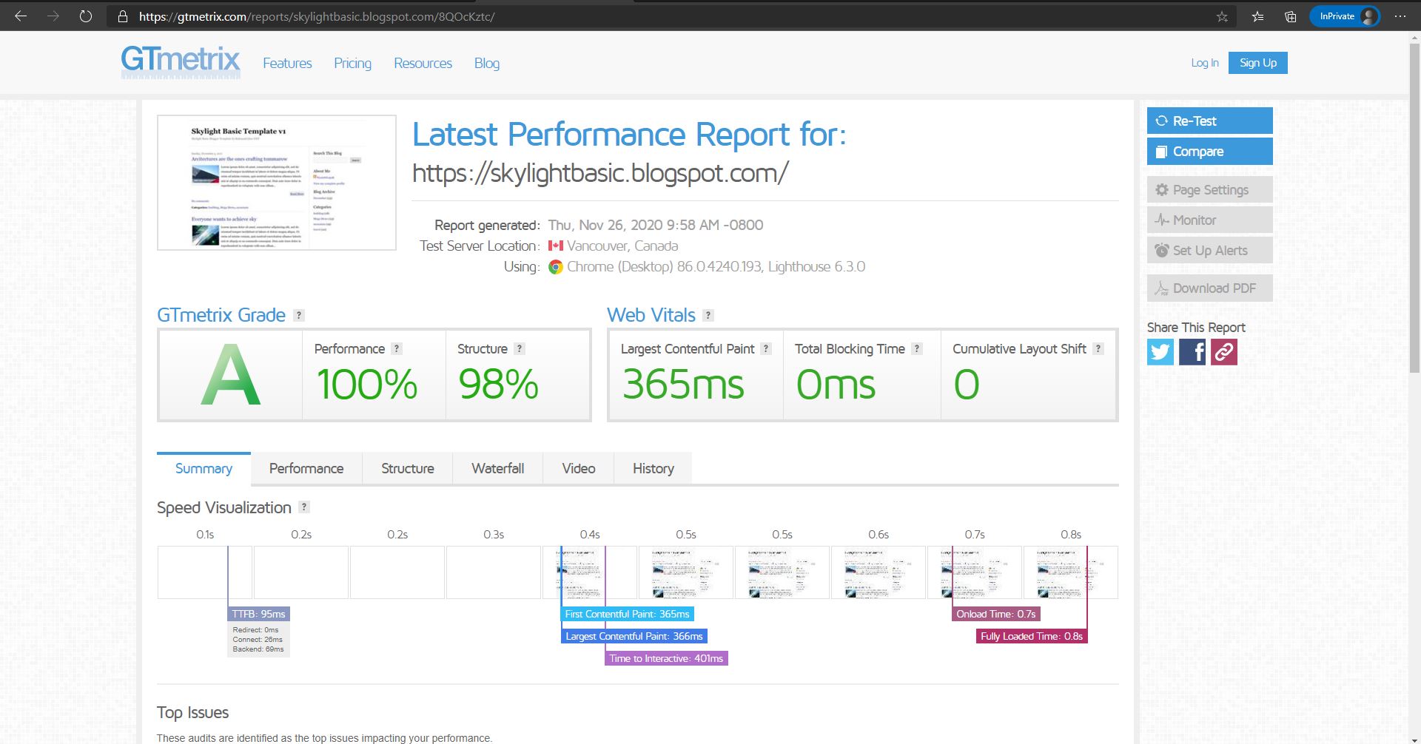The image size is (1421, 744).
Task: Click the Monitor button
Action: (x=1210, y=220)
